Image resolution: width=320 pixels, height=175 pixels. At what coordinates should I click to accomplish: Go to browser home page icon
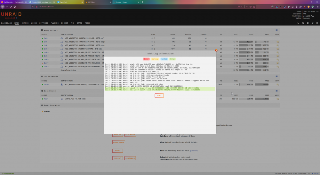[15, 6]
